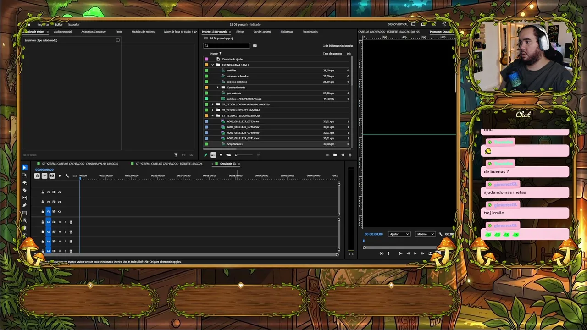Screen dimensions: 587x330
Task: Step back one frame in Program monitor
Action: (408, 253)
